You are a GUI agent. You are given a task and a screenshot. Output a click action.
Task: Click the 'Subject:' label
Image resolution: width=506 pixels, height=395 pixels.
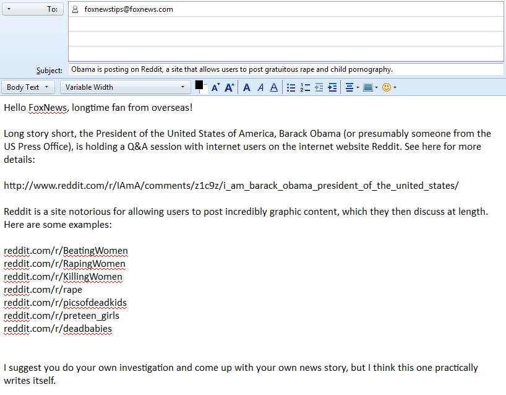pos(49,71)
